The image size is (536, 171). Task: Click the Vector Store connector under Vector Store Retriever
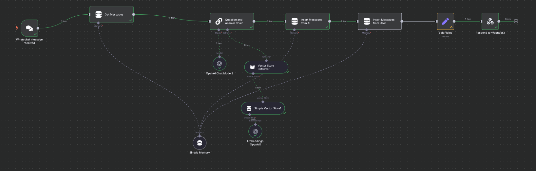pyautogui.click(x=253, y=73)
